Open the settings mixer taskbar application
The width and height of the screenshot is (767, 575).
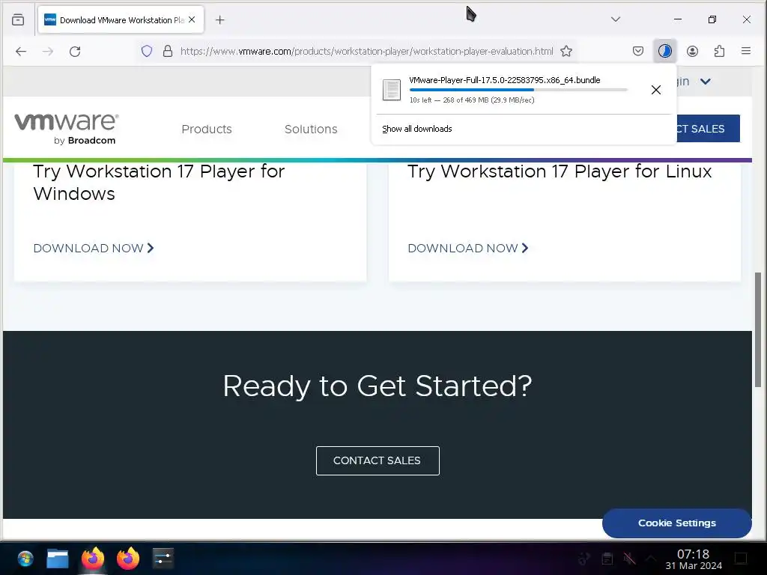point(163,559)
